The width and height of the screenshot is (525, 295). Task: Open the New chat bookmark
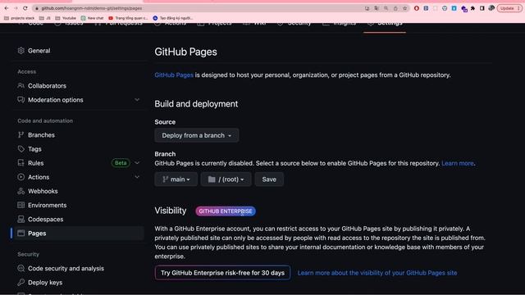click(x=93, y=18)
